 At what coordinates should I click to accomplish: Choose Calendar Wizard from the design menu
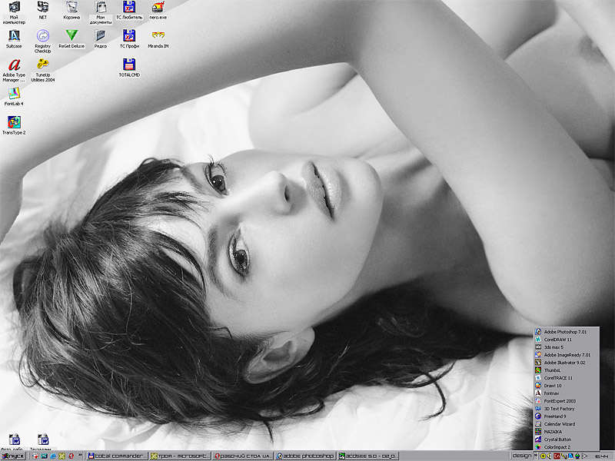567,424
